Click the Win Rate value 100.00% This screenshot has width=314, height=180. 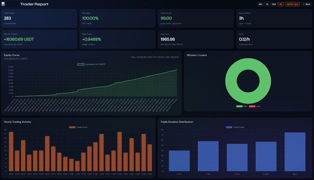[91, 18]
